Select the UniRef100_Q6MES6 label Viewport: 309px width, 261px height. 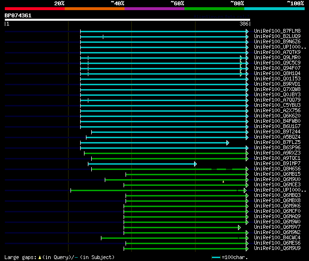point(277,243)
